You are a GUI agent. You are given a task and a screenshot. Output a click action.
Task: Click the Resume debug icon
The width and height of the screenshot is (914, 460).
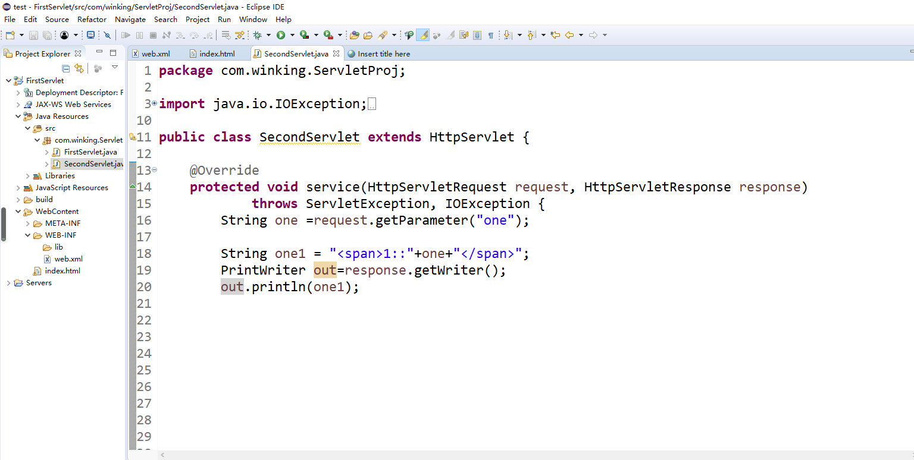tap(126, 35)
